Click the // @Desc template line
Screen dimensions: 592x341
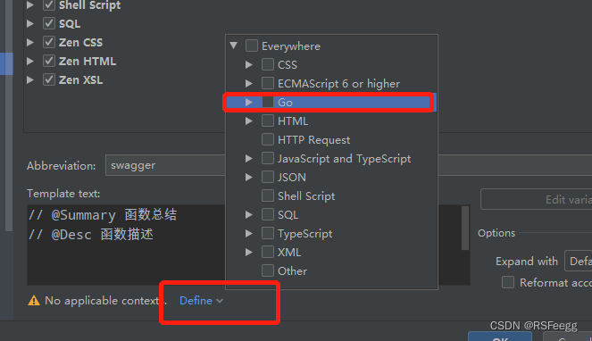[91, 235]
